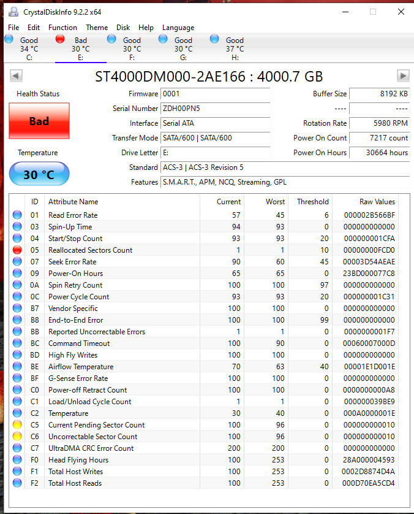Click blue status icon of Seek Error Rate
This screenshot has height=514, width=414.
point(17,261)
